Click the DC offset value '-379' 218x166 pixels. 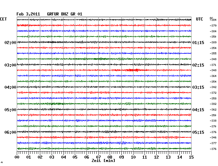click(x=213, y=26)
